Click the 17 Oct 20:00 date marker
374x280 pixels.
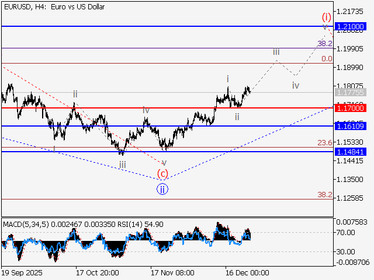pyautogui.click(x=98, y=272)
